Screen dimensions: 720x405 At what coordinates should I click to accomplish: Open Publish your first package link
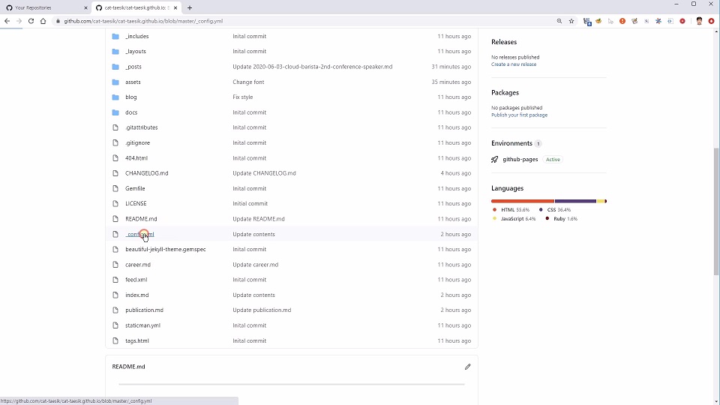click(x=519, y=115)
